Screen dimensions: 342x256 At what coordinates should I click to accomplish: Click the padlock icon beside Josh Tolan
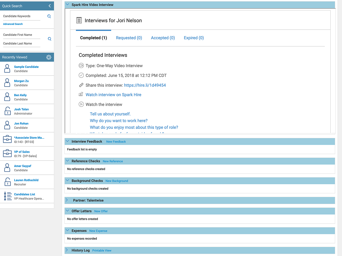click(x=7, y=111)
